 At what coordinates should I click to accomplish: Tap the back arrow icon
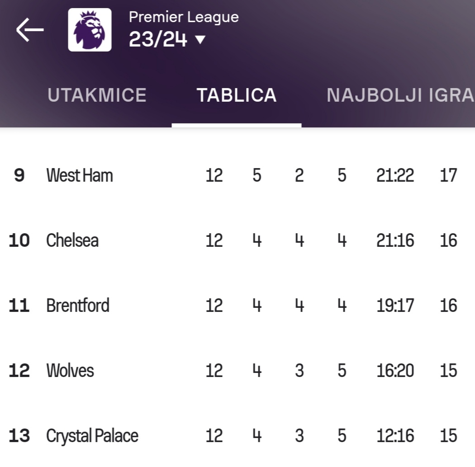click(30, 30)
